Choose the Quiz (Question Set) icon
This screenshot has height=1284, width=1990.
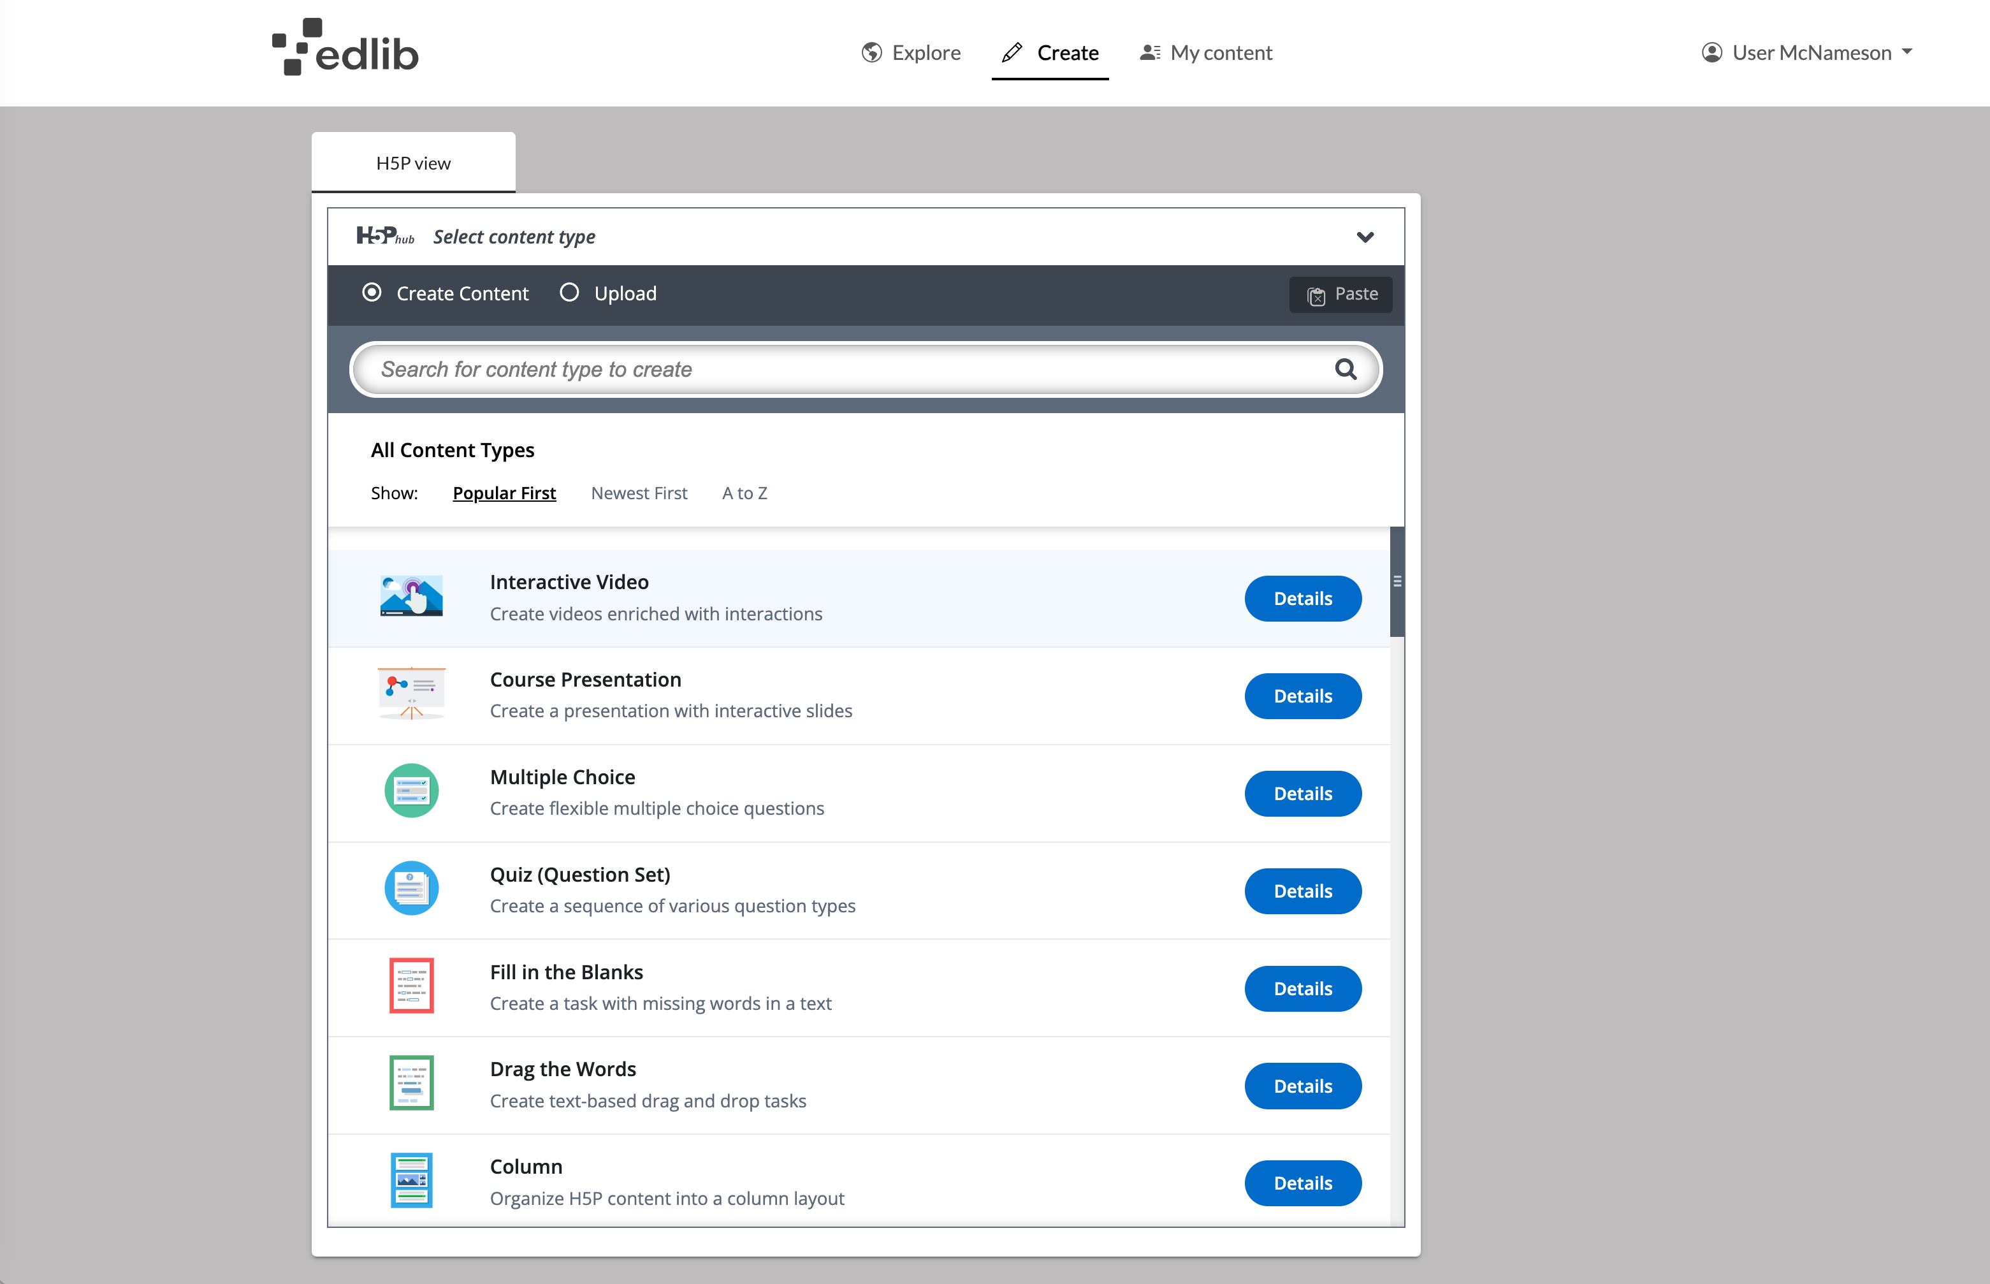pyautogui.click(x=411, y=889)
